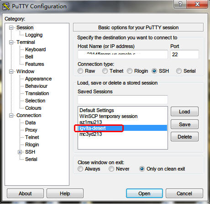Click the Help button at the bottom
Viewport: 210px width, 204px height.
(65, 193)
